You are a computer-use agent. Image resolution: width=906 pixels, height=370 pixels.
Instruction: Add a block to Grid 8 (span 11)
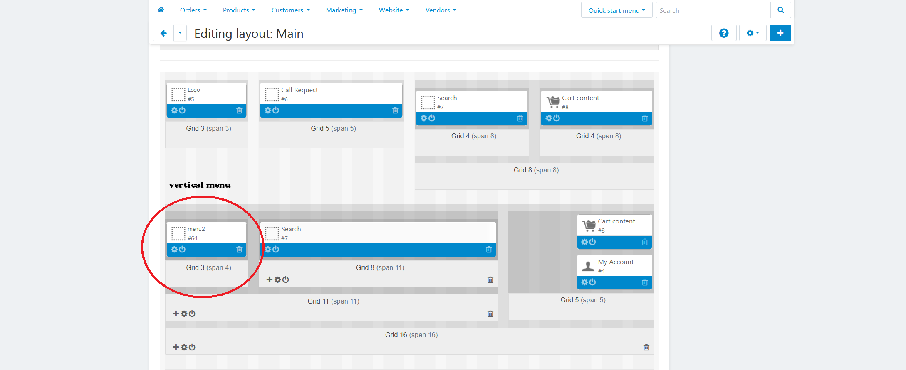click(x=270, y=280)
